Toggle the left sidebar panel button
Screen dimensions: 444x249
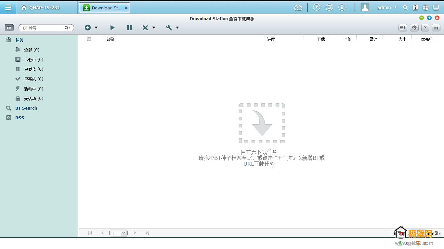click(9, 28)
